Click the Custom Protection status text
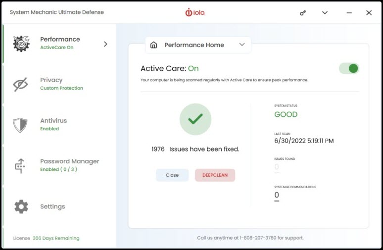This screenshot has width=383, height=250. click(61, 88)
